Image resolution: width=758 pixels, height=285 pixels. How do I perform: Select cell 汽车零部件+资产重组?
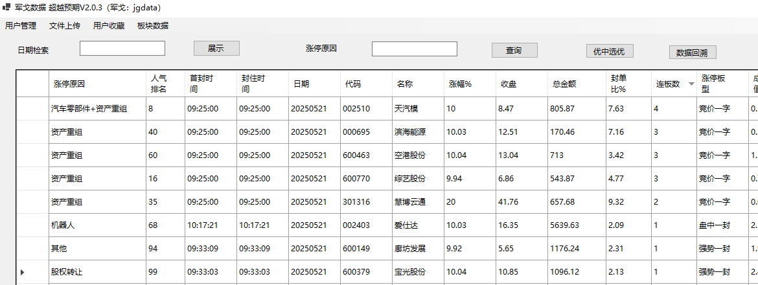98,109
